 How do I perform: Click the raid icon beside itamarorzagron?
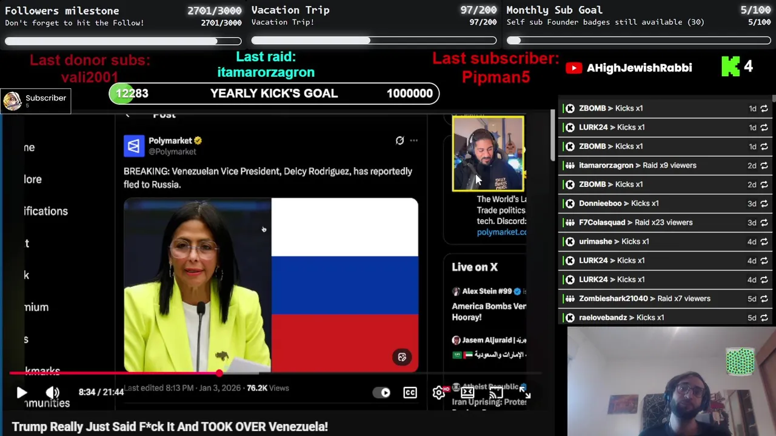[570, 165]
